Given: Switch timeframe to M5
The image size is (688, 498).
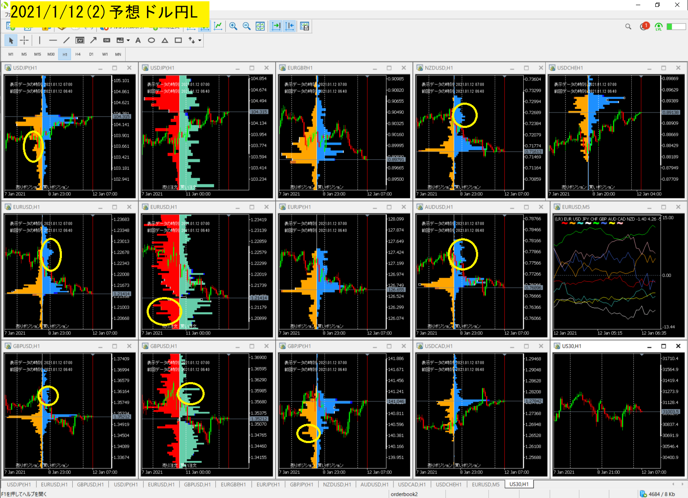Looking at the screenshot, I should pos(24,55).
